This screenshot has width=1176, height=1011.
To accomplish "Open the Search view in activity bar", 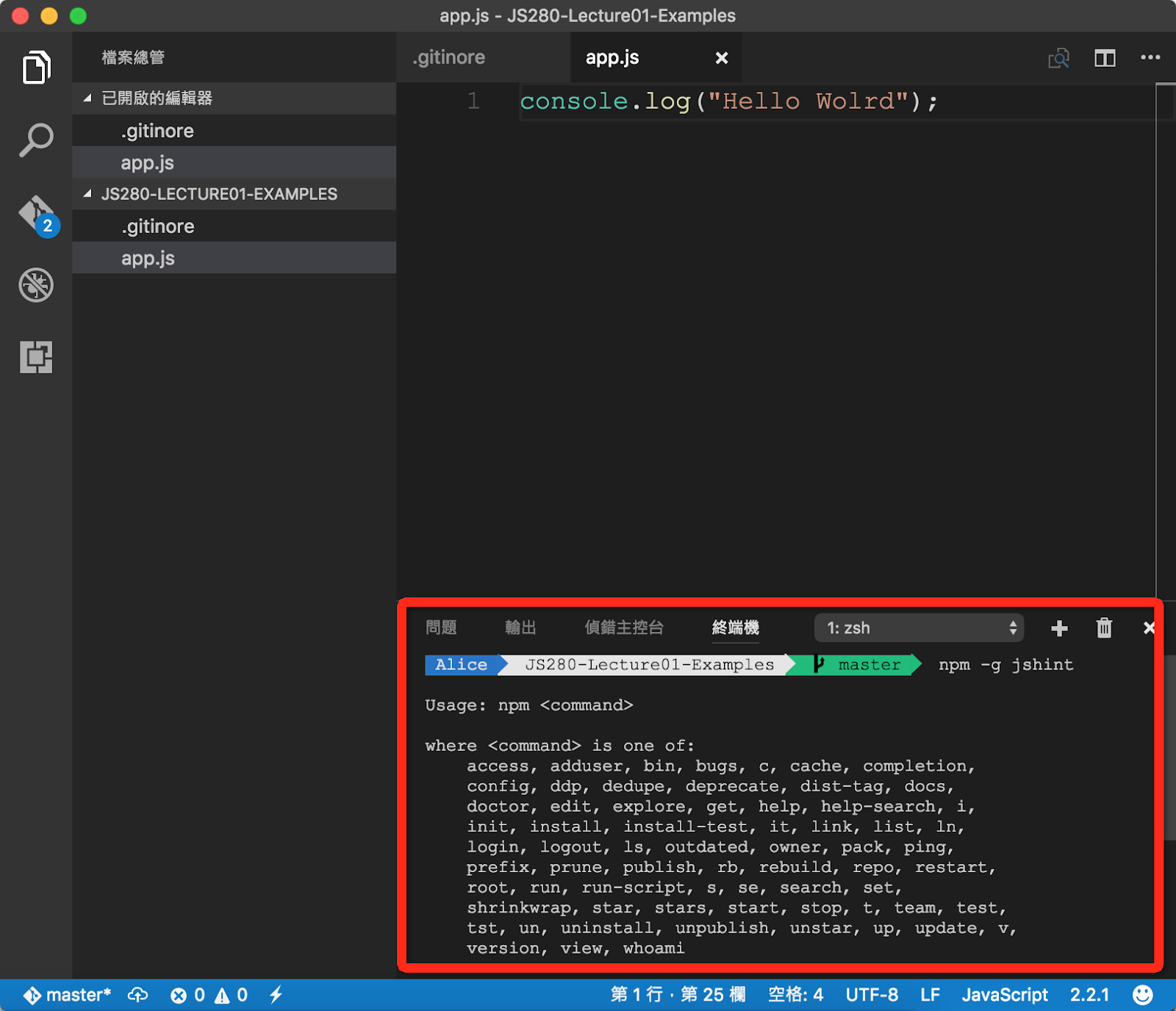I will pos(36,140).
